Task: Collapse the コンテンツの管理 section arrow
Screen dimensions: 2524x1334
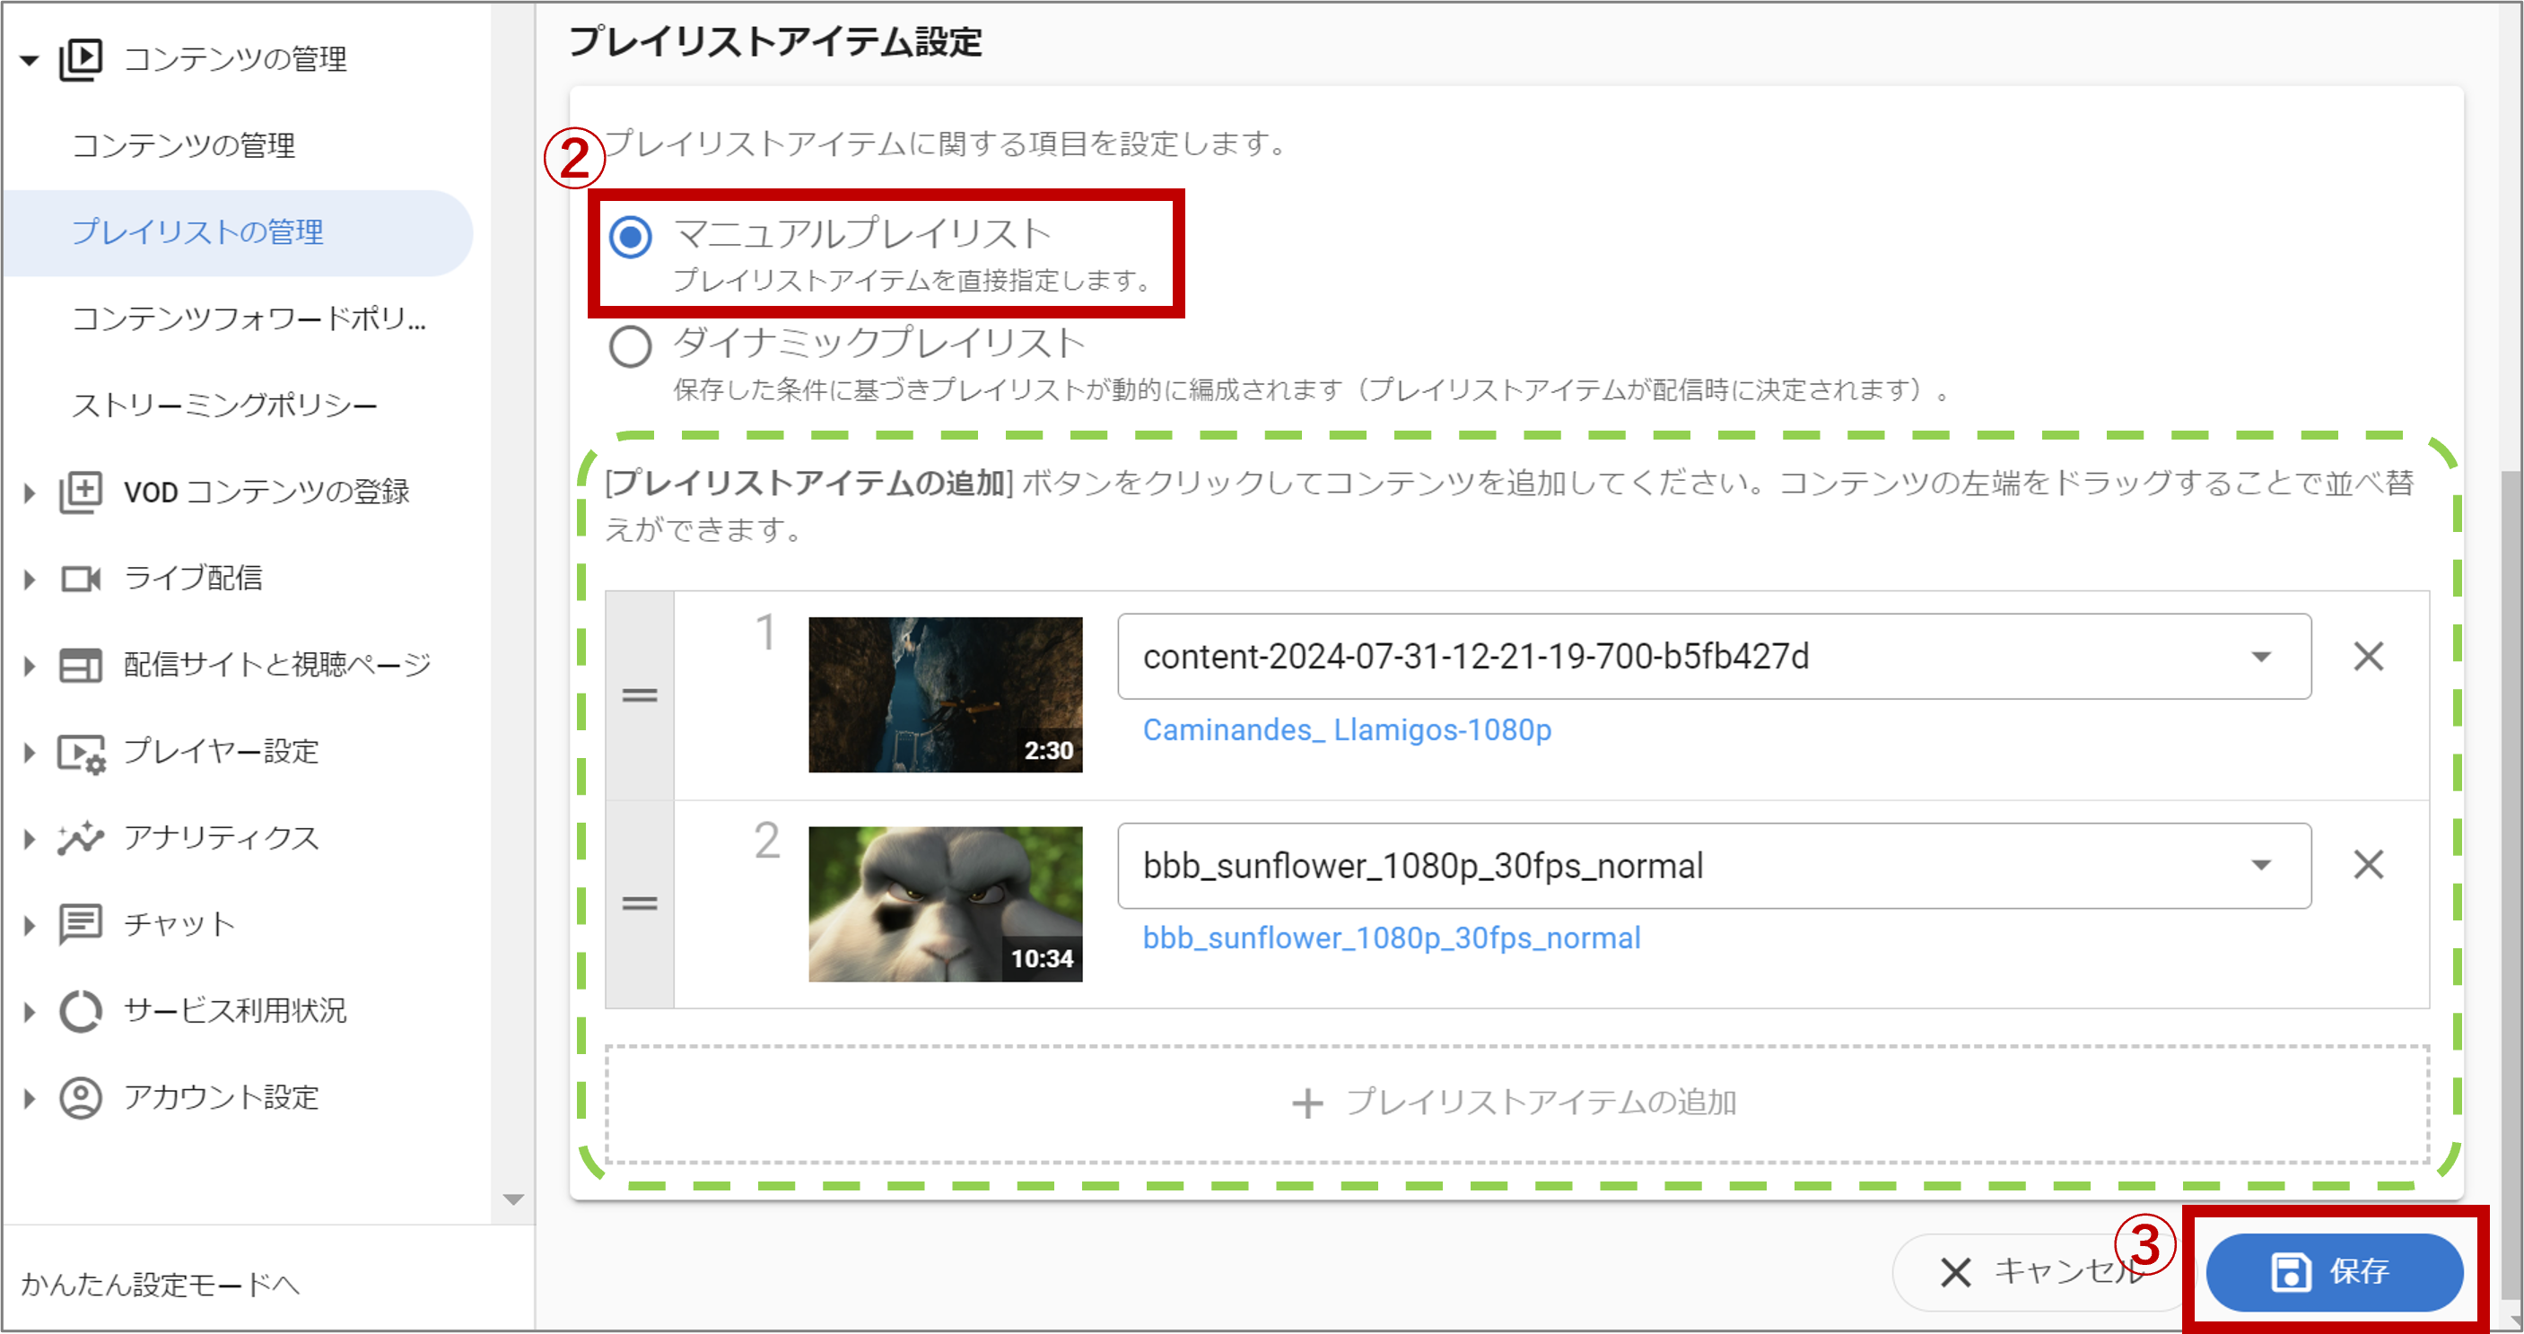Action: (30, 61)
